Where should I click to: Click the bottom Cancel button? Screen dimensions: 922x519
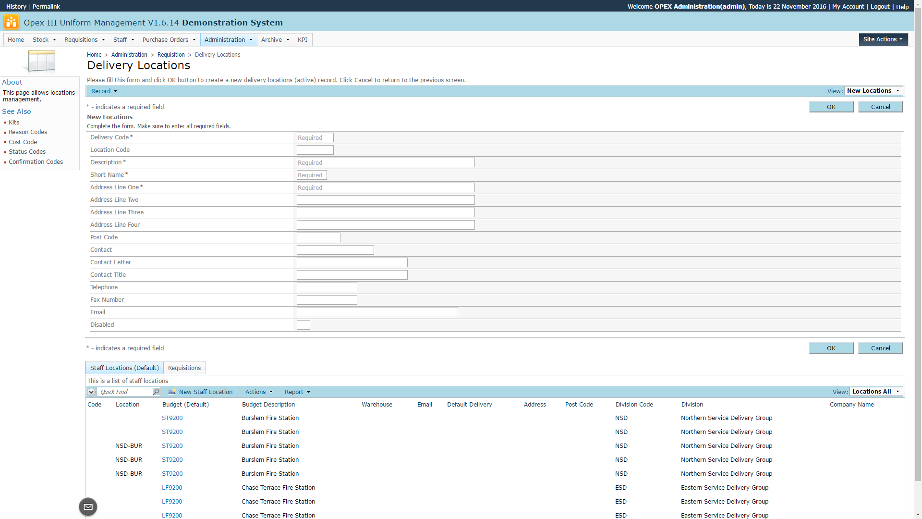click(x=880, y=348)
